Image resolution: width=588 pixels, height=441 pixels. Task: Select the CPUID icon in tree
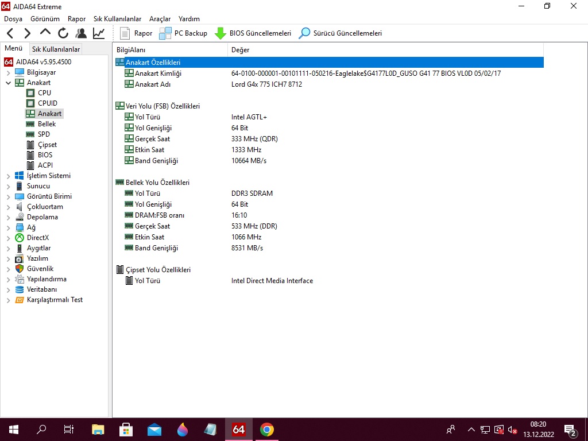point(30,103)
